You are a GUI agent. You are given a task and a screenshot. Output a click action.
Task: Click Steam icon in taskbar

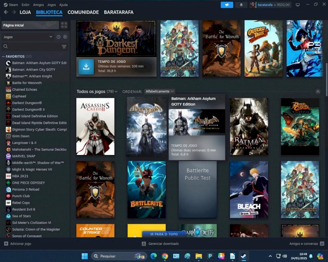[244, 256]
